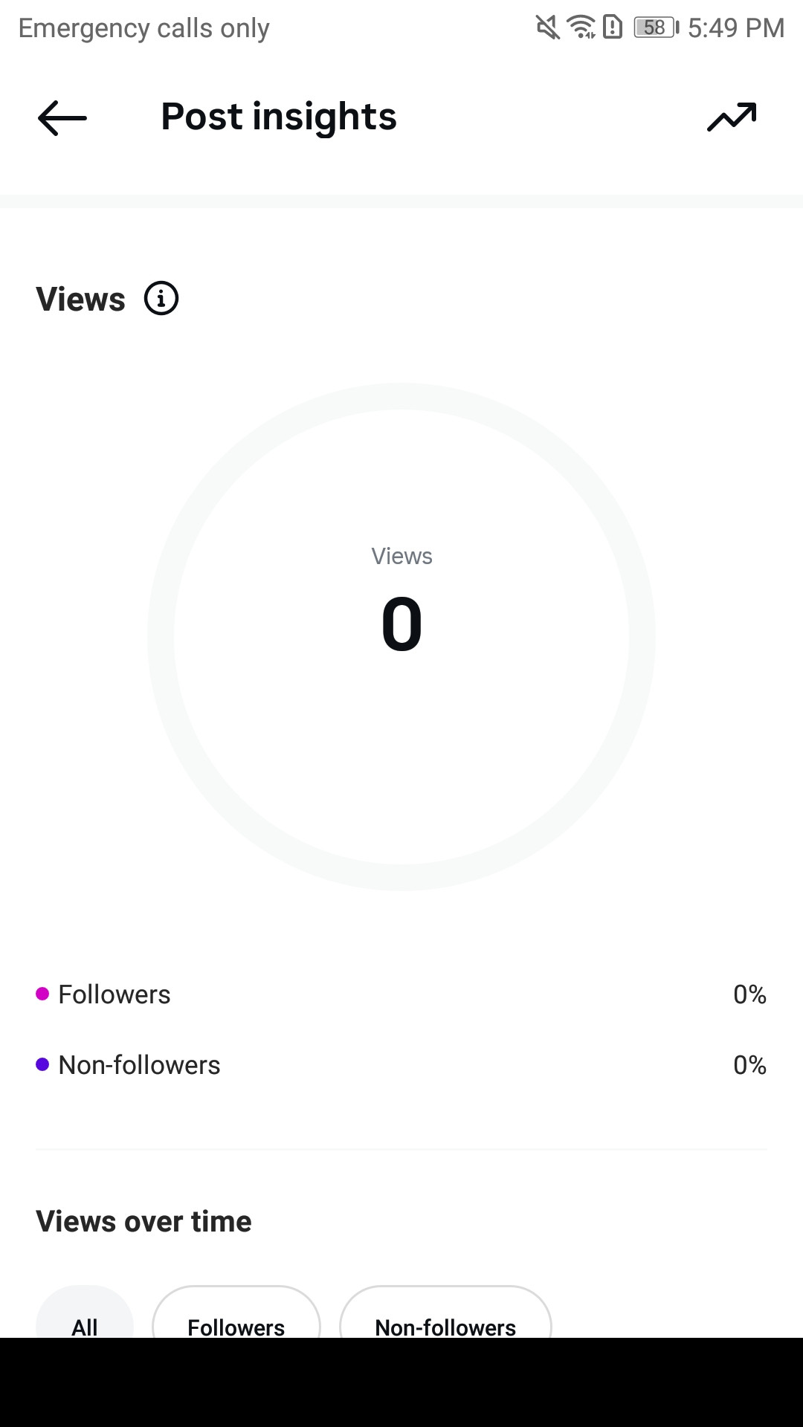
Task: Tap the Views over time heading
Action: click(143, 1221)
